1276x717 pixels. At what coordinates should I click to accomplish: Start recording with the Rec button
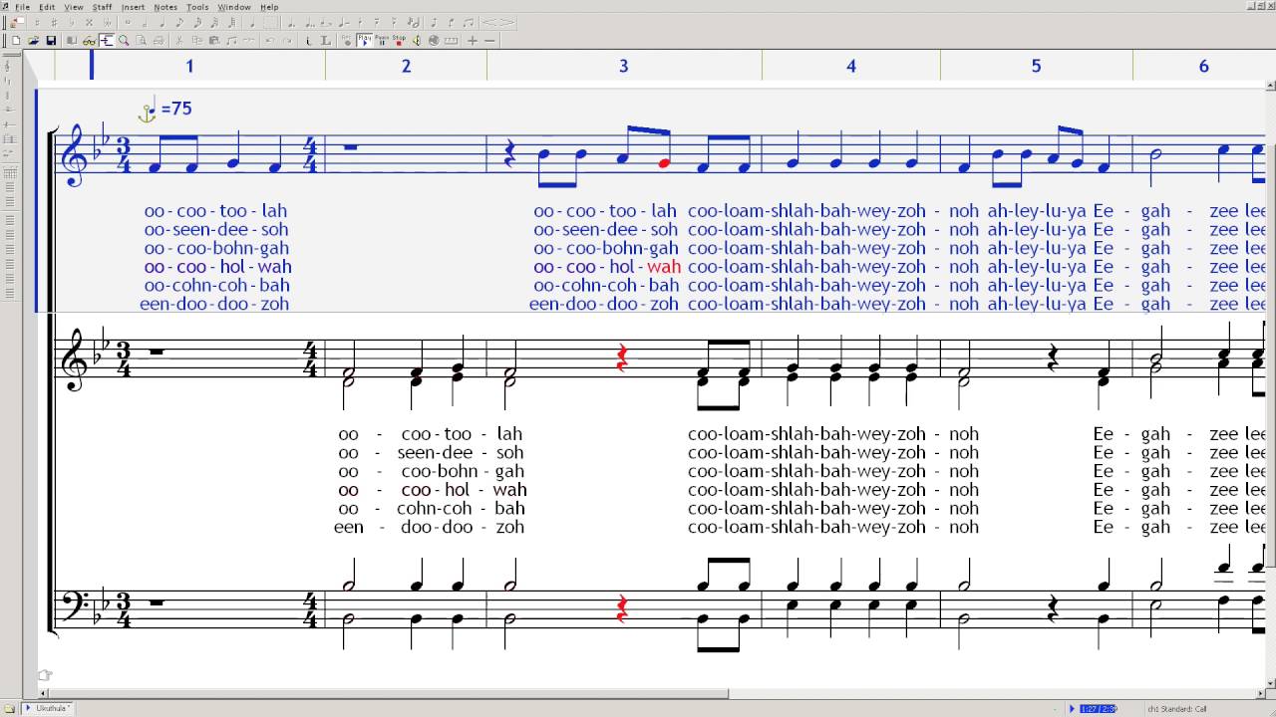pos(347,41)
